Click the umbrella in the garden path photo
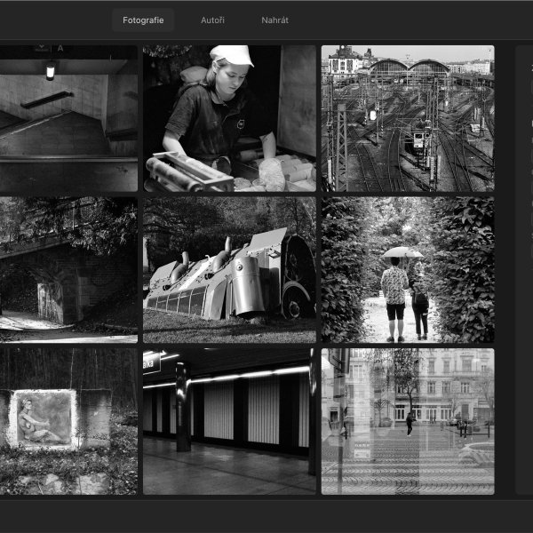Image resolution: width=533 pixels, height=533 pixels. pos(402,252)
